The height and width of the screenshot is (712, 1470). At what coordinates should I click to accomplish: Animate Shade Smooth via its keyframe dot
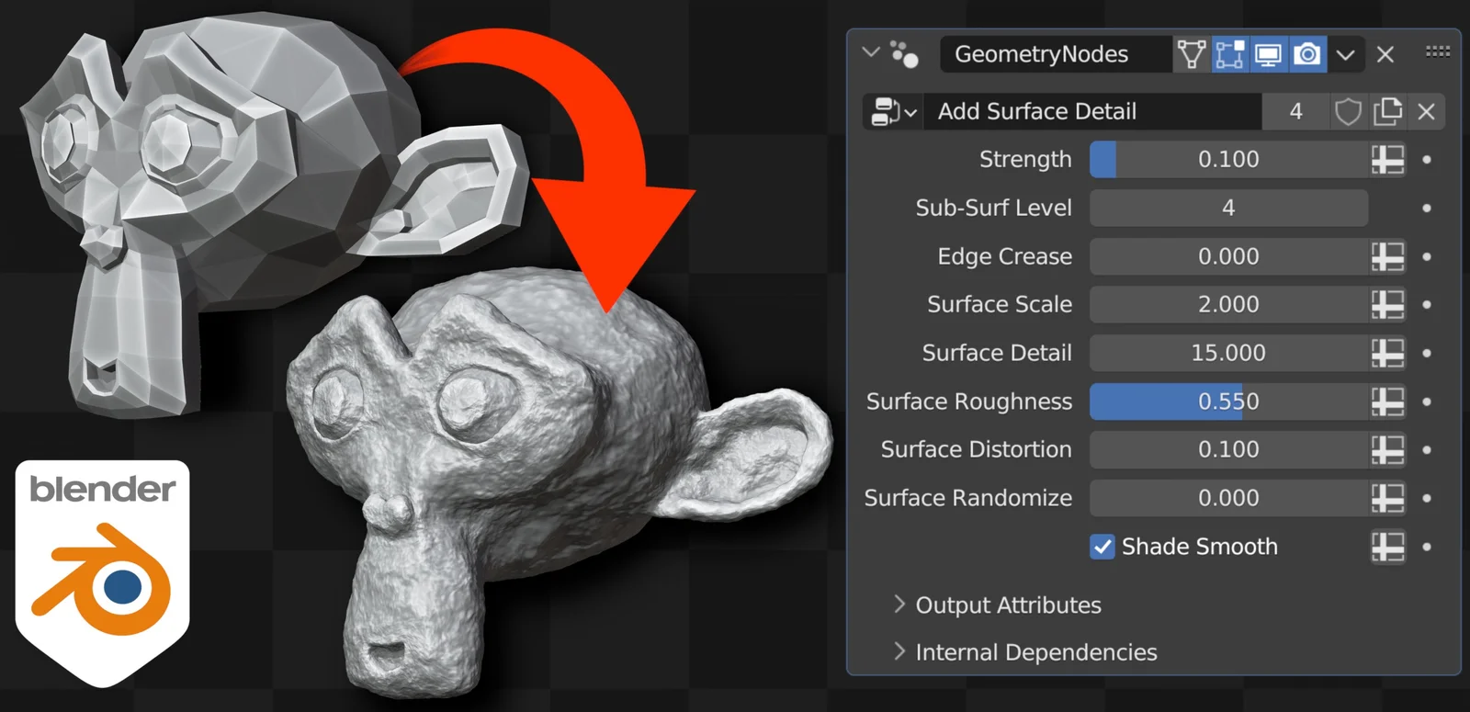(1427, 547)
